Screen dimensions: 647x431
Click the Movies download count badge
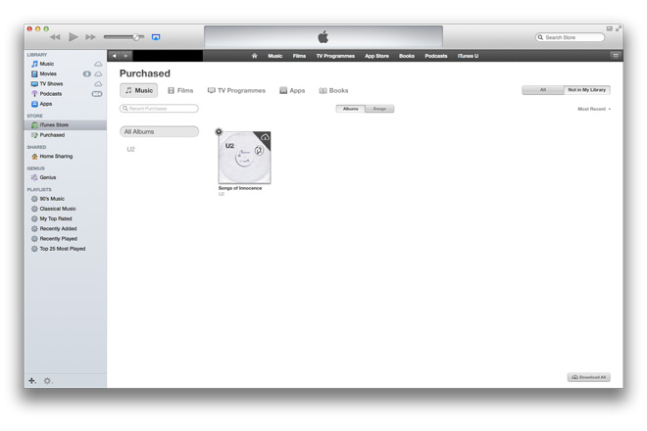(86, 73)
